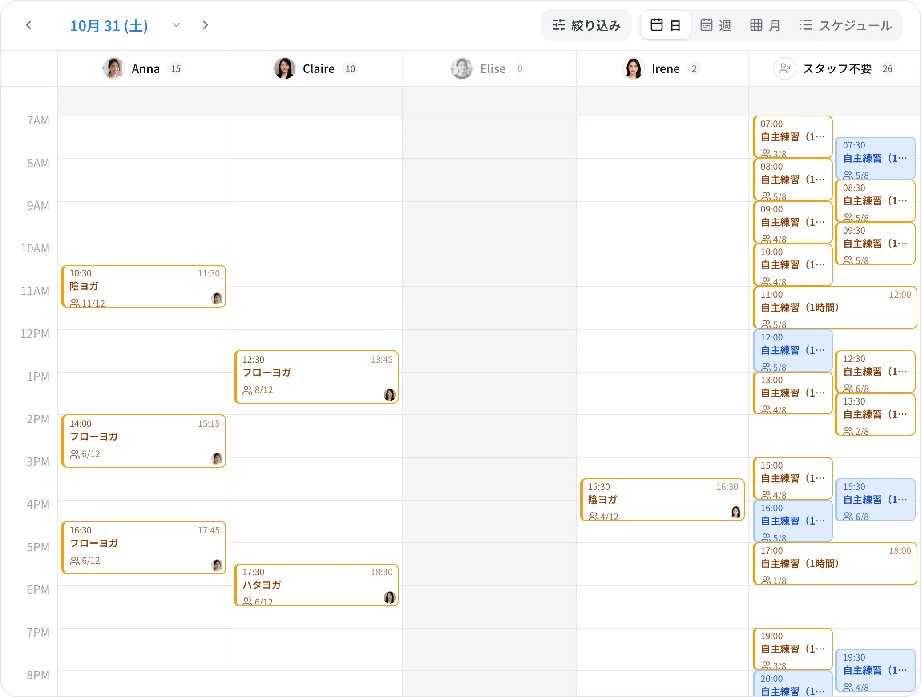Open date picker dropdown chevron
Screen dimensions: 921x697
point(176,25)
